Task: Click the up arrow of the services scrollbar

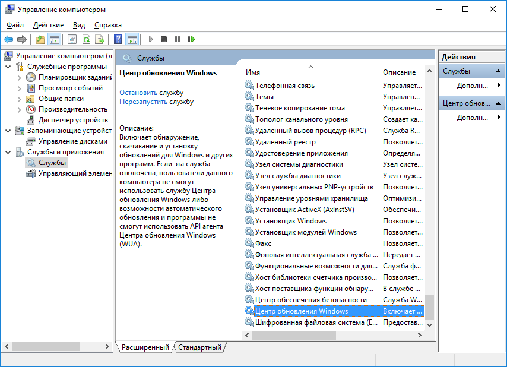Action: (429, 71)
